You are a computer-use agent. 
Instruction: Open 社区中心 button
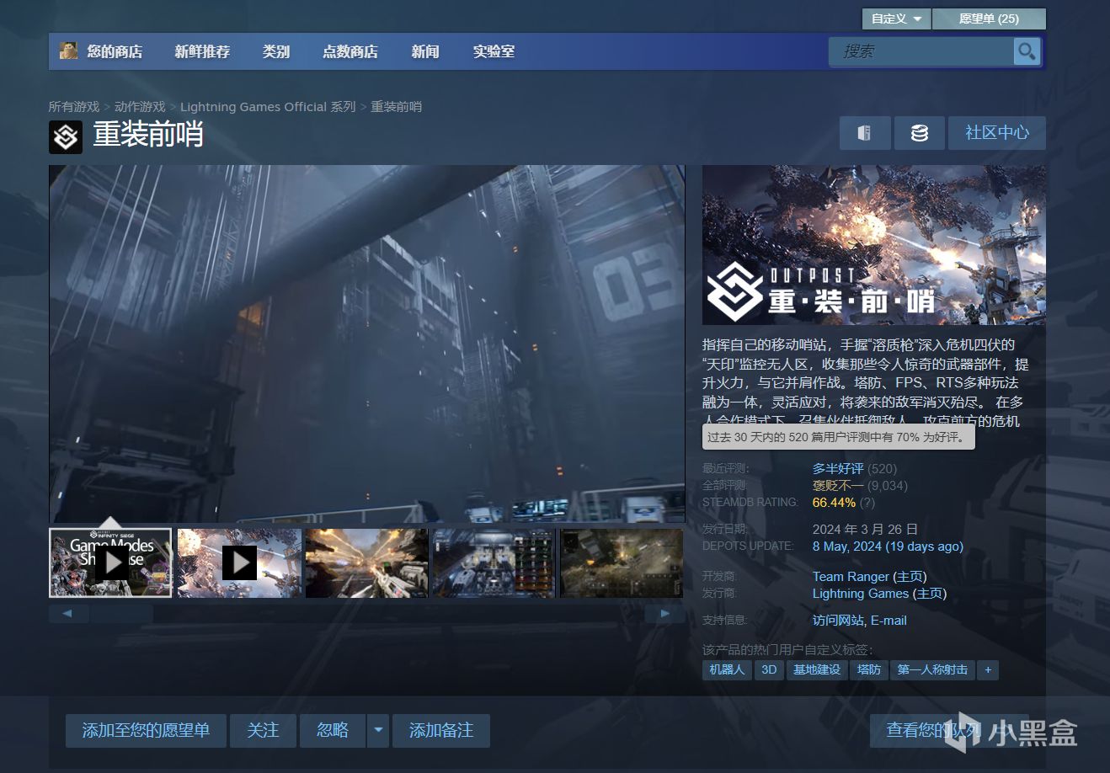pos(997,133)
